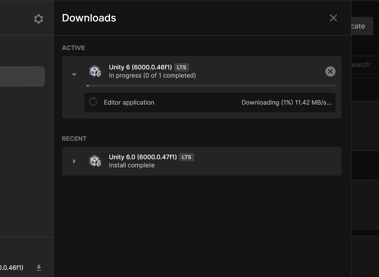Open the settings gear in sidebar
The image size is (379, 277).
pos(39,19)
